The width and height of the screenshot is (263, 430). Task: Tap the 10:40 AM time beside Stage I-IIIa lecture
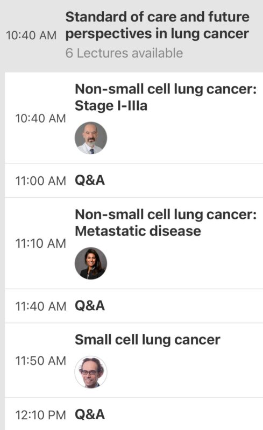point(41,118)
